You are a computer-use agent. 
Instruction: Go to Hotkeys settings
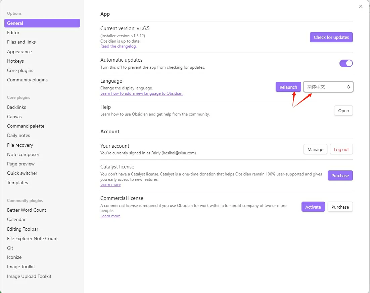click(x=15, y=61)
